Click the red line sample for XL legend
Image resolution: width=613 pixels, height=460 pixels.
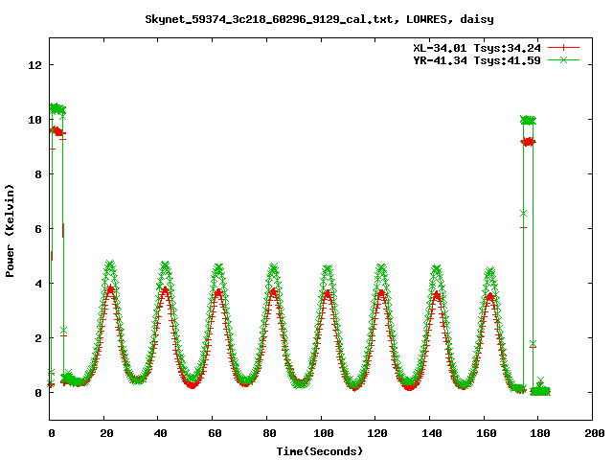coord(563,48)
